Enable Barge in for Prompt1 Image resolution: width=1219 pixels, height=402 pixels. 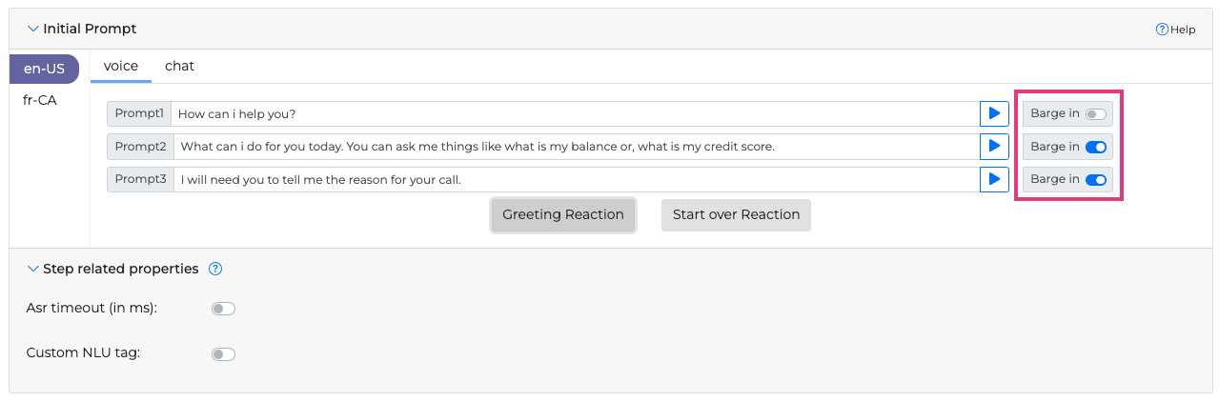click(1096, 114)
